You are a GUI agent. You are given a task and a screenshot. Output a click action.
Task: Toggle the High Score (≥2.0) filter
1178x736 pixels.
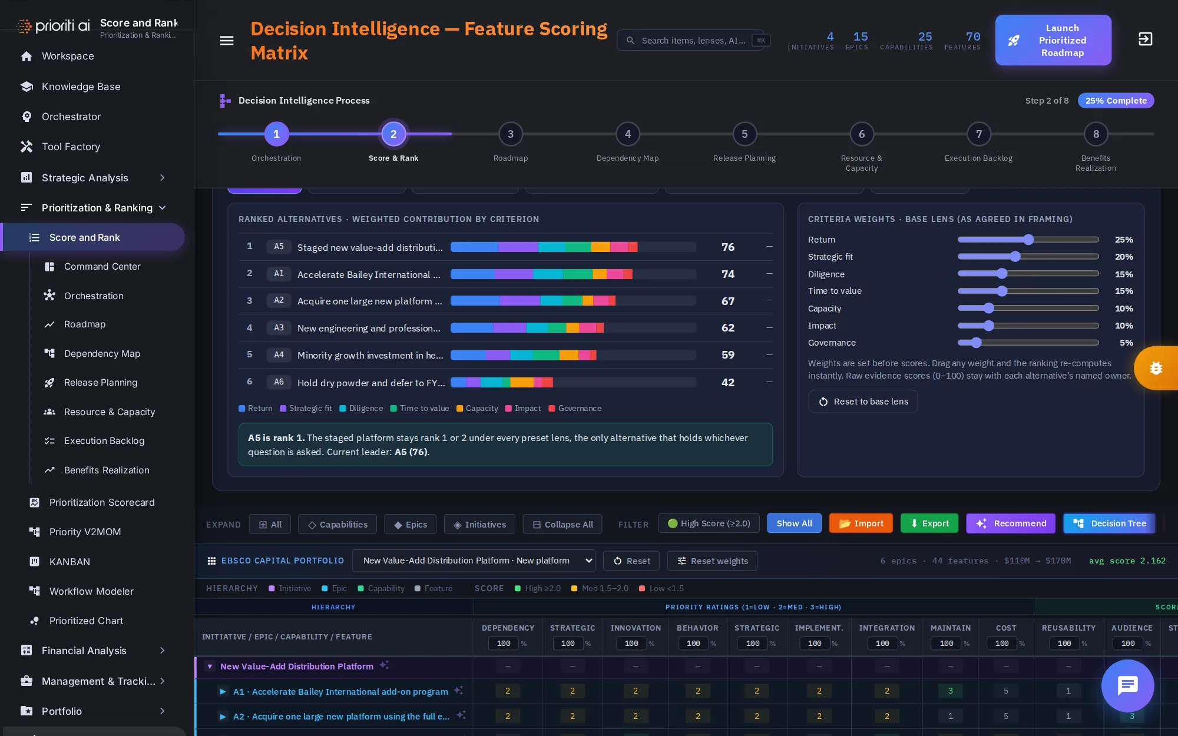tap(709, 523)
